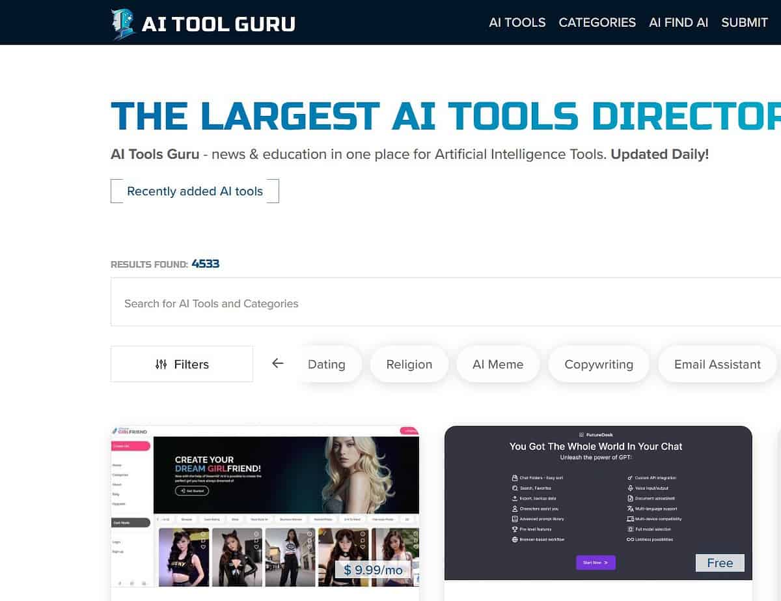Click Start Now on the FutureDesk card
This screenshot has height=601, width=781.
(596, 563)
